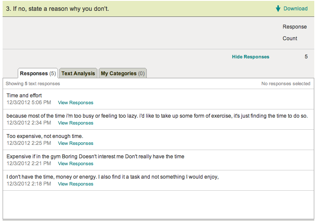Select response starting 'because most of the time'

pyautogui.click(x=157, y=116)
